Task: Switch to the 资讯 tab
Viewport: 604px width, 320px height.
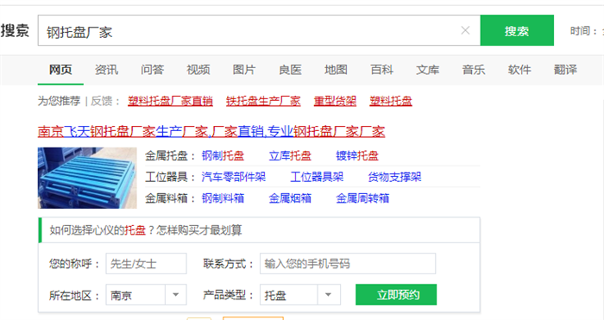Action: click(x=106, y=70)
